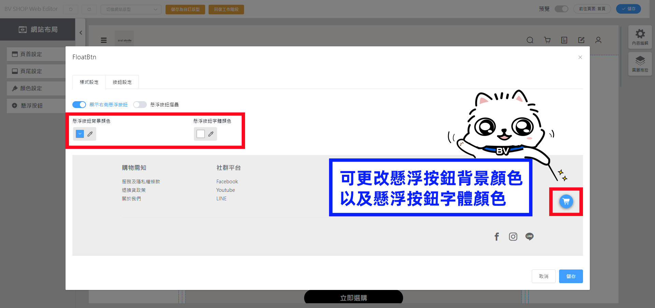Open the Instagram icon in footer preview

513,236
